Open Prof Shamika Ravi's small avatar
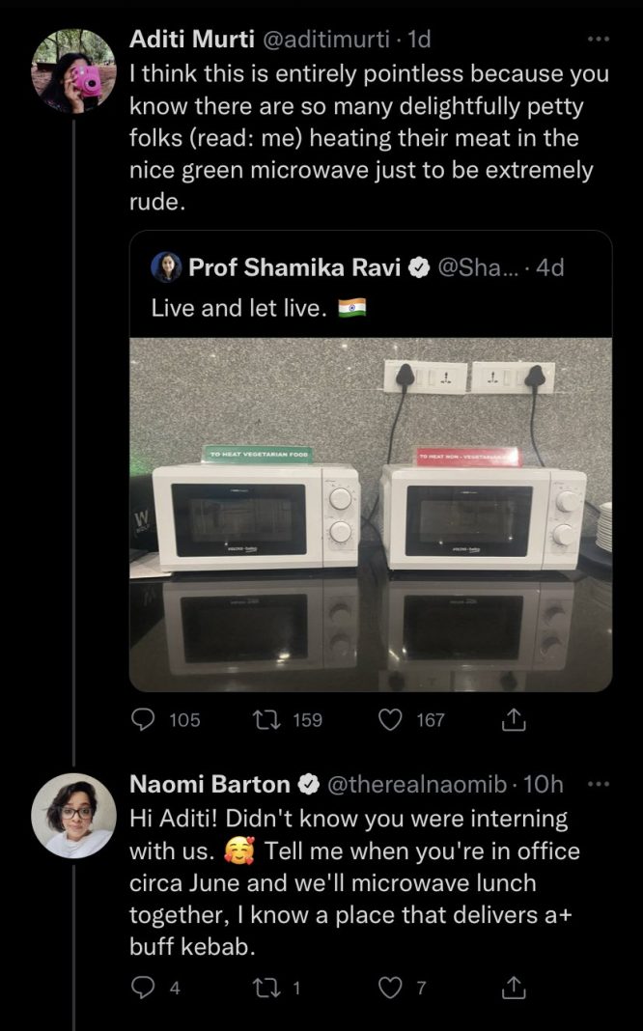 (x=166, y=267)
